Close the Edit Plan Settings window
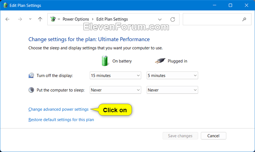 coord(247,5)
